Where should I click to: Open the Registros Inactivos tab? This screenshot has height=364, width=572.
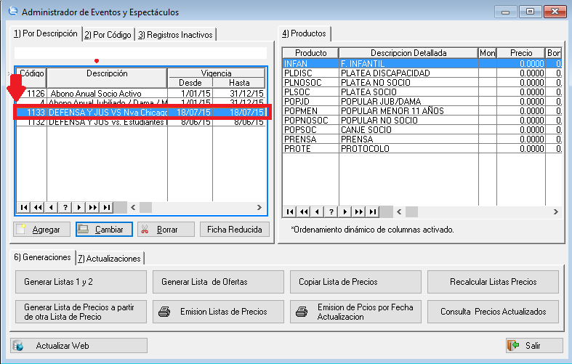[175, 35]
